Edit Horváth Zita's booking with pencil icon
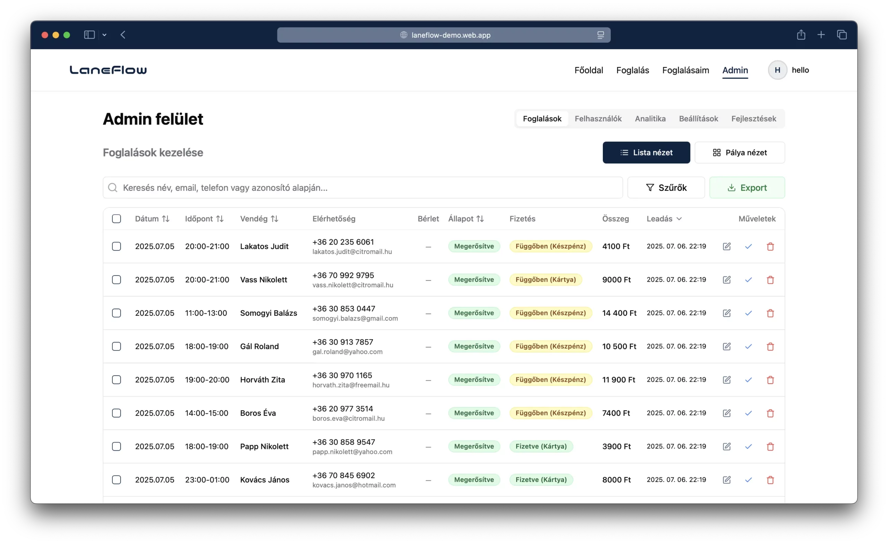888x544 pixels. click(727, 380)
